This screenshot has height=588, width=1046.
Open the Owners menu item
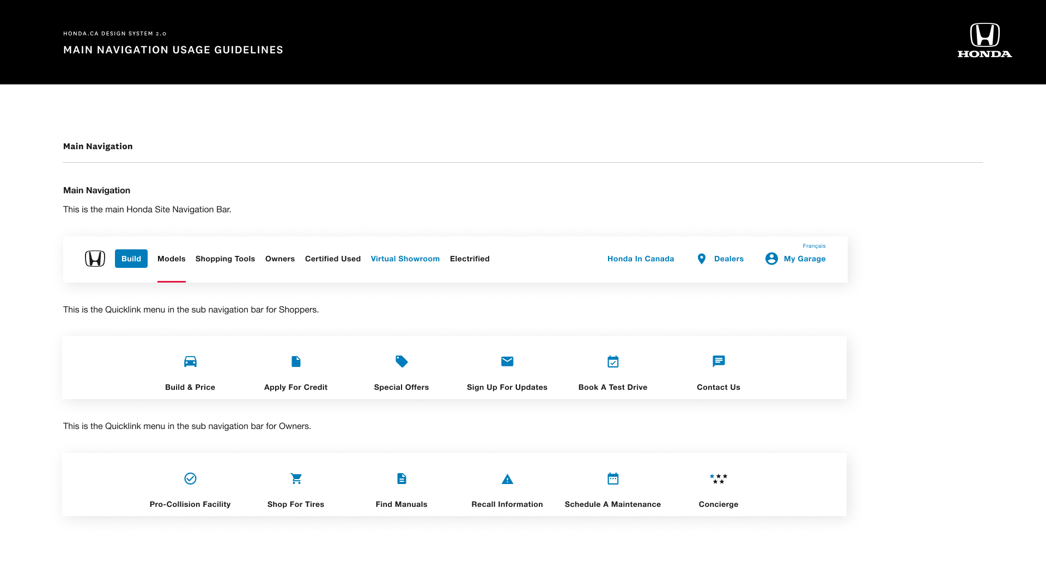[x=280, y=259]
